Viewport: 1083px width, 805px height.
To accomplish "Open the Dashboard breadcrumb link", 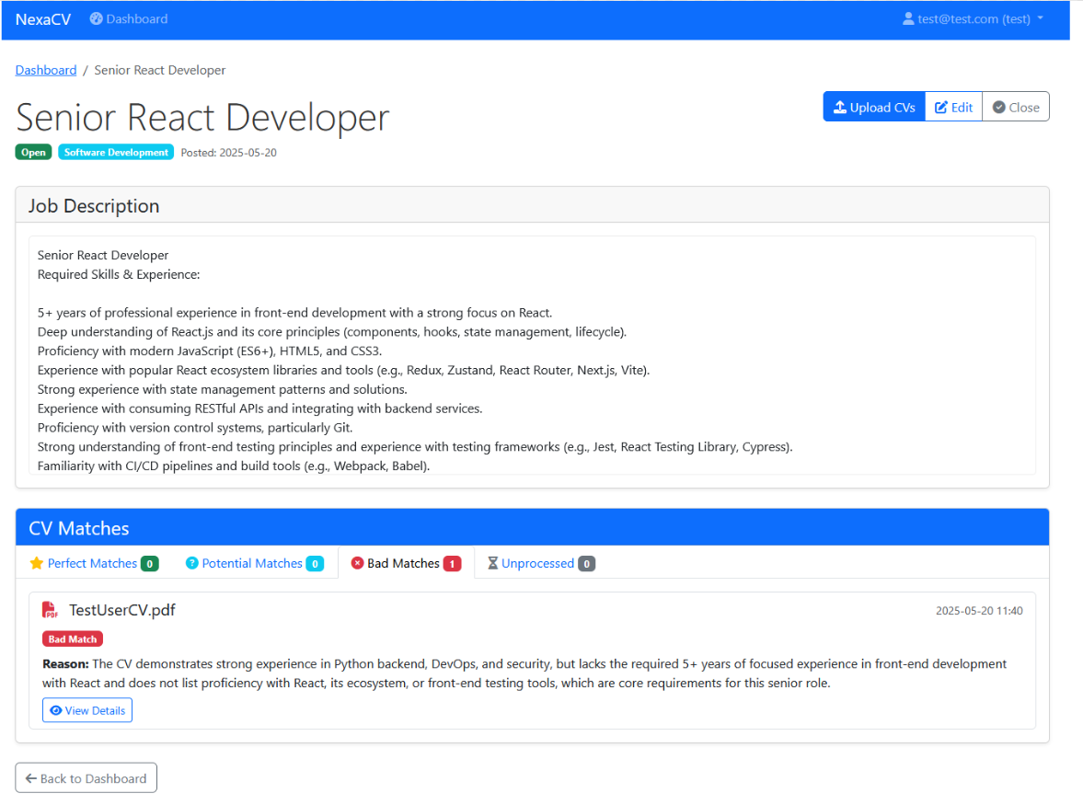I will coord(45,69).
